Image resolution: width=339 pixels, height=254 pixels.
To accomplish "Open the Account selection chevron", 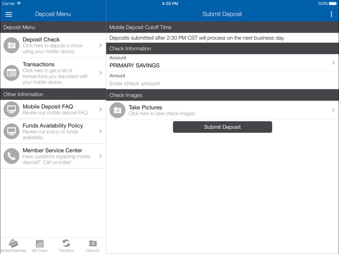I will tap(333, 63).
